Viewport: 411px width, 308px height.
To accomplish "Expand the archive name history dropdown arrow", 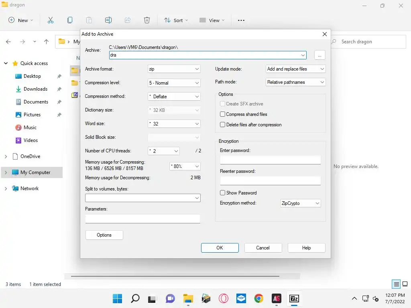I will 303,55.
